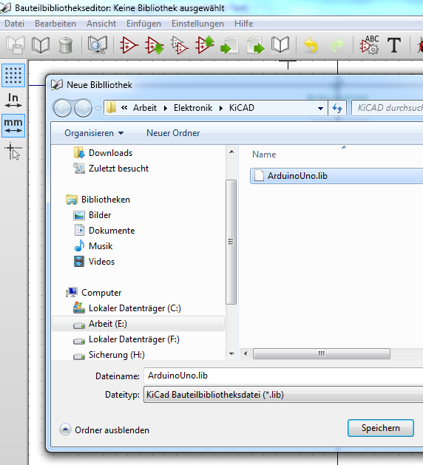Viewport: 423px width, 465px height.
Task: Open the Einfügen menu
Action: 143,24
